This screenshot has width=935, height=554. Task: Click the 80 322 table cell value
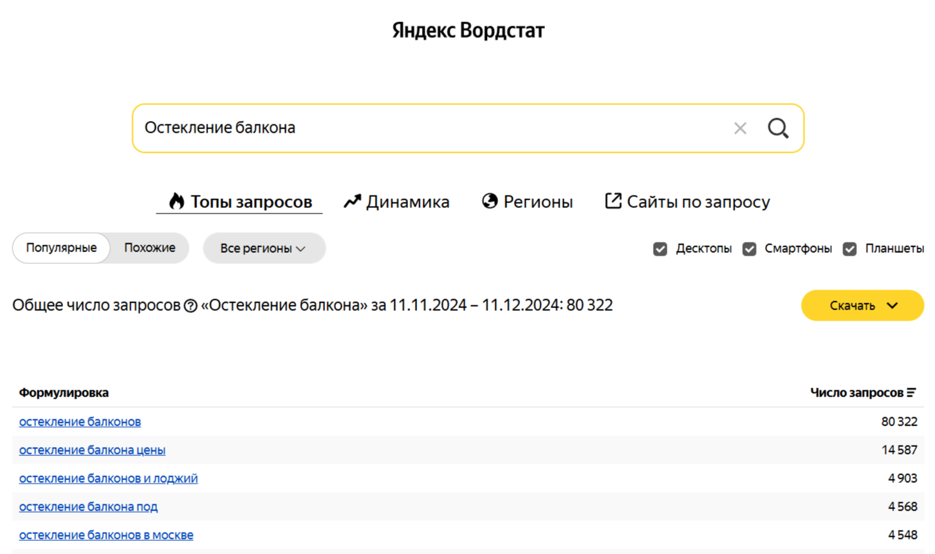click(x=899, y=421)
